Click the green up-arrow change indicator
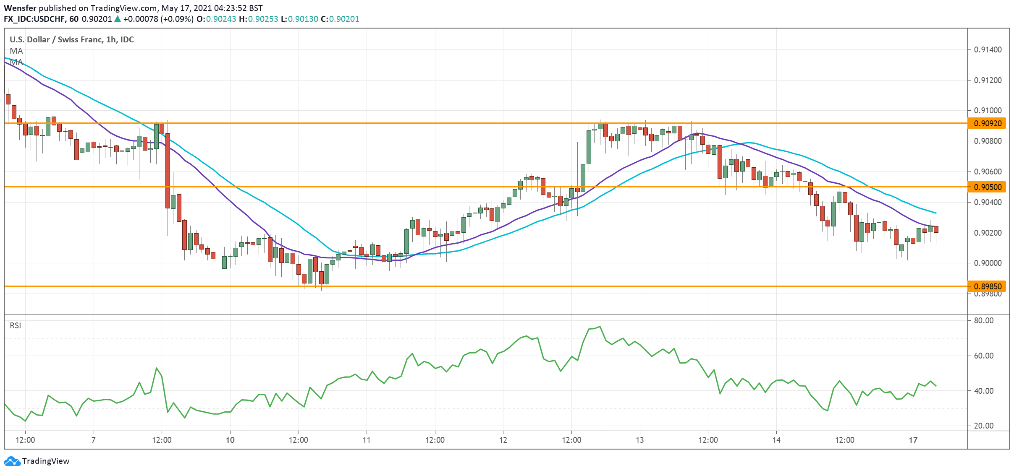The height and width of the screenshot is (473, 1014). [x=118, y=18]
